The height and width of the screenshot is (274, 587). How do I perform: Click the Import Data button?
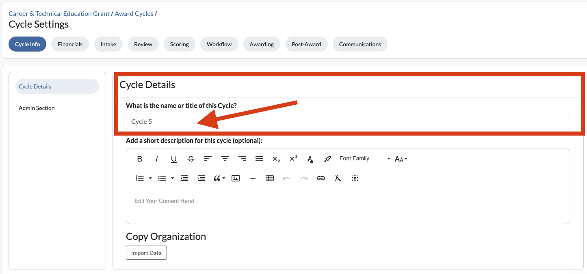click(x=146, y=253)
